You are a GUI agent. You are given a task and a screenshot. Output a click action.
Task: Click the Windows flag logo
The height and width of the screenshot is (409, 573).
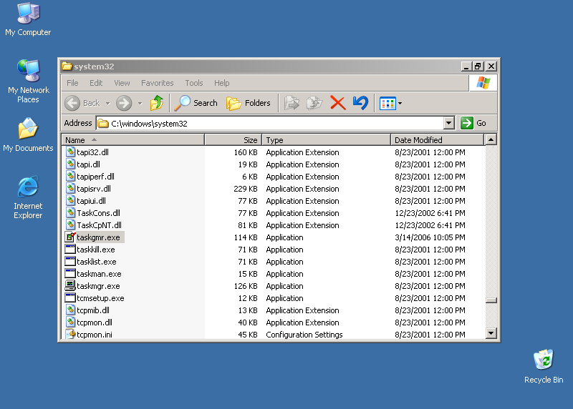tap(483, 83)
